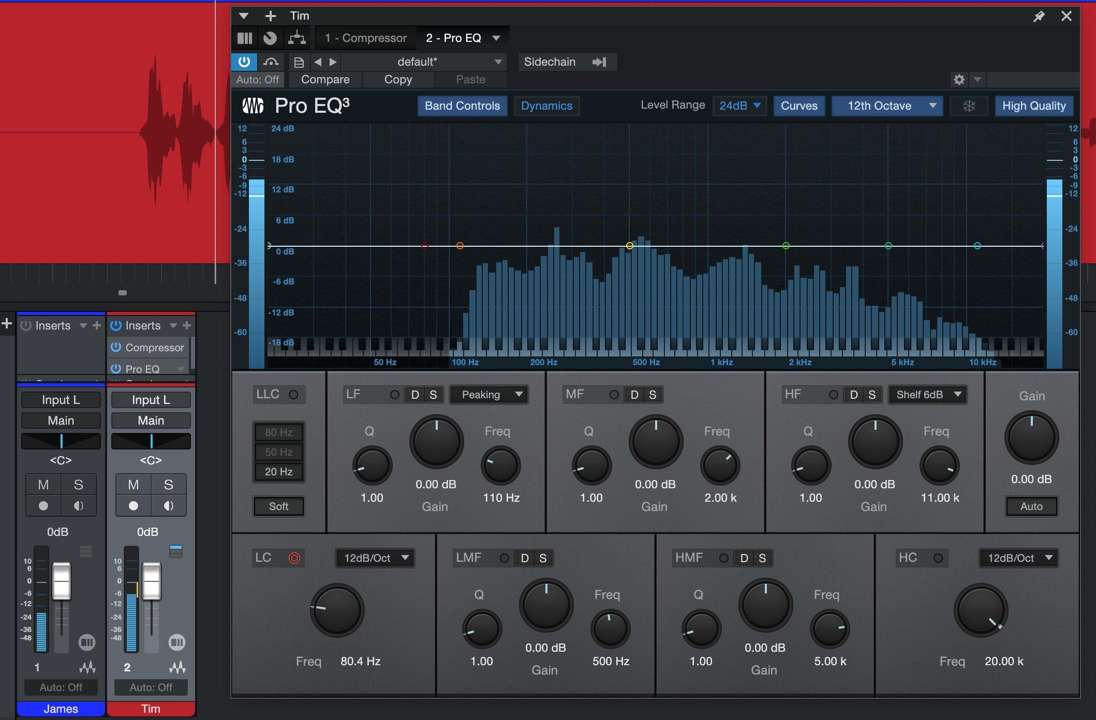Open the plugin settings gear

[x=959, y=80]
